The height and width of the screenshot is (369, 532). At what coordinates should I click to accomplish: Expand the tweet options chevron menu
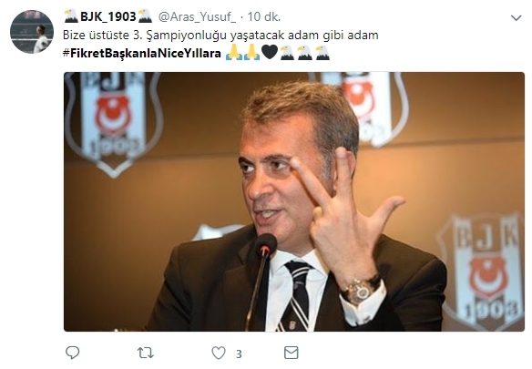(516, 17)
